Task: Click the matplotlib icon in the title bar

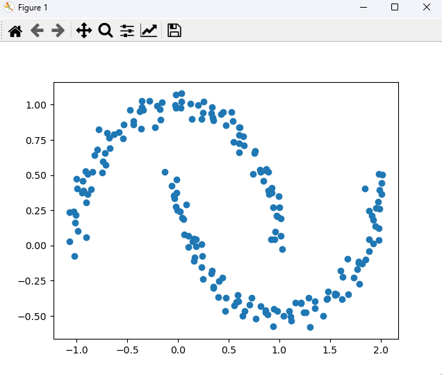Action: pyautogui.click(x=9, y=7)
